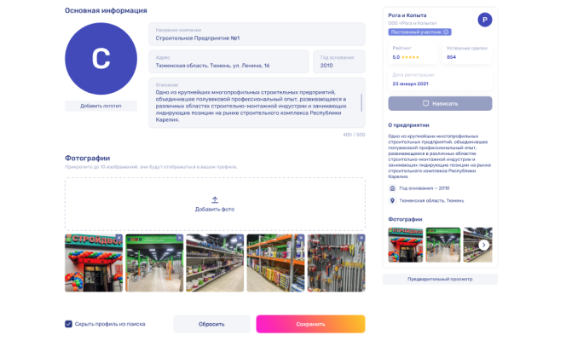Click the upload arrow icon above Добавить фото
This screenshot has width=566, height=341.
pyautogui.click(x=215, y=199)
